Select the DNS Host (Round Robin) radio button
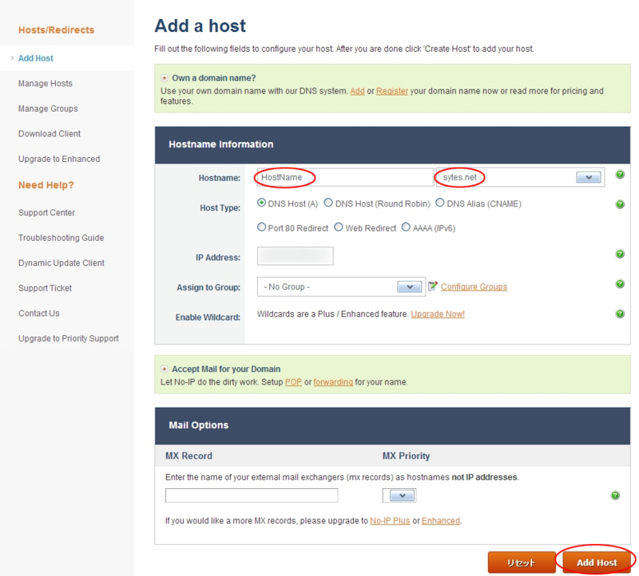This screenshot has height=576, width=639. (328, 203)
